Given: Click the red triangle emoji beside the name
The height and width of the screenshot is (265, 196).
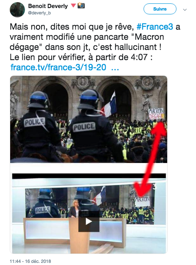Looking at the screenshot, I should coord(73,6).
